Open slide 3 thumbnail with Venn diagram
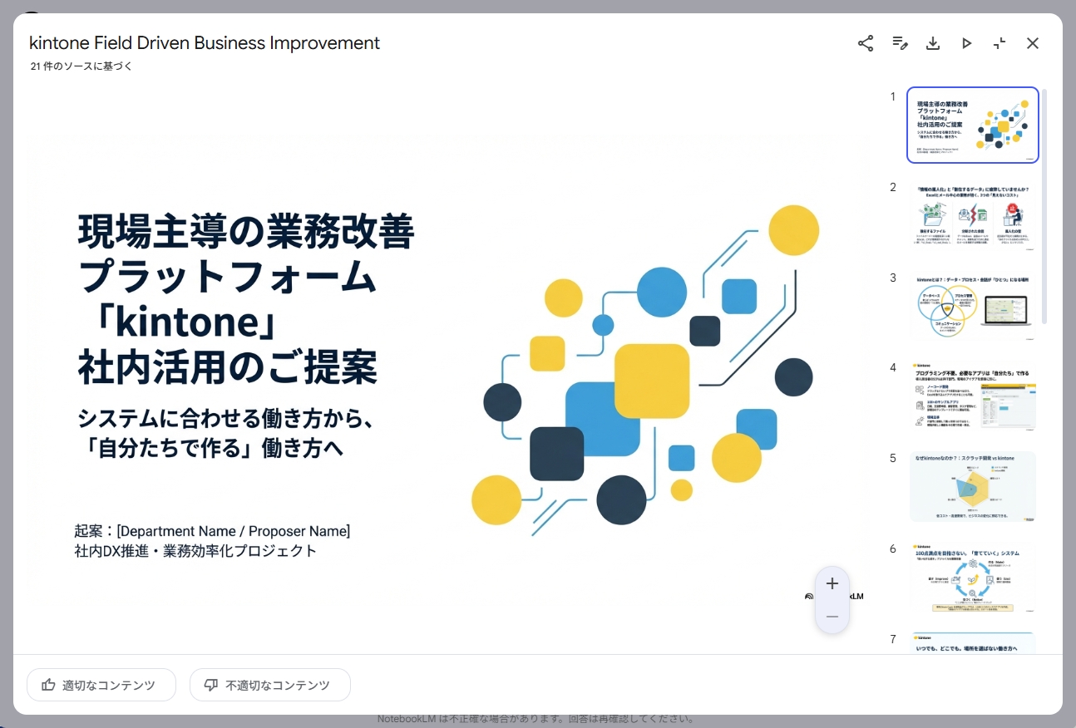Screen dimensions: 1076x728 973,307
